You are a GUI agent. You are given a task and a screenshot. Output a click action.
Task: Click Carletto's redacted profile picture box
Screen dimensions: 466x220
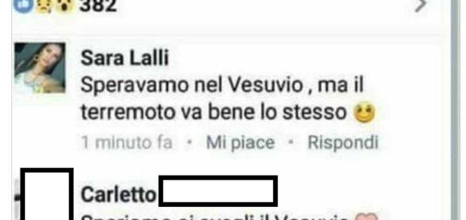tap(47, 194)
